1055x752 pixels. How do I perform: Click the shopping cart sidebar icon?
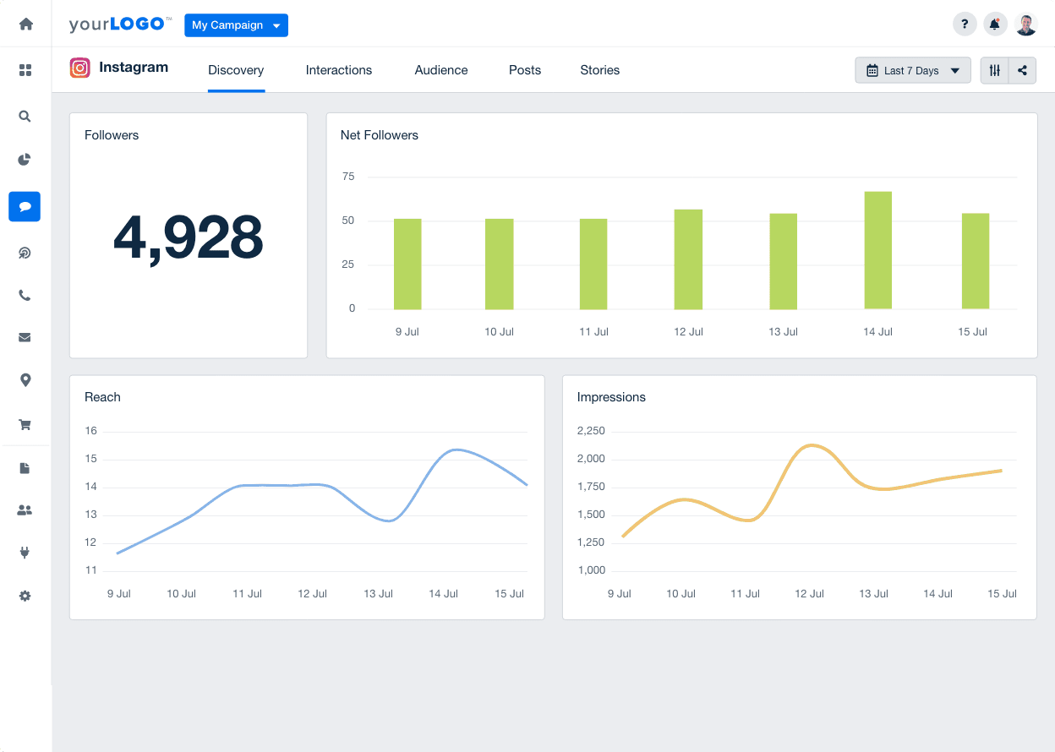coord(25,424)
